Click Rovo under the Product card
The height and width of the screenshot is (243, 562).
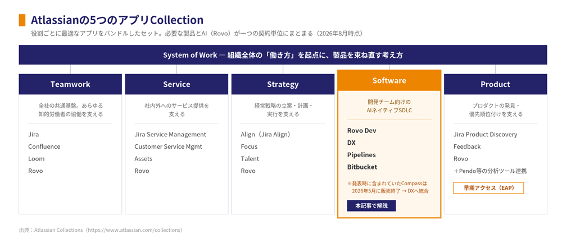tap(461, 159)
